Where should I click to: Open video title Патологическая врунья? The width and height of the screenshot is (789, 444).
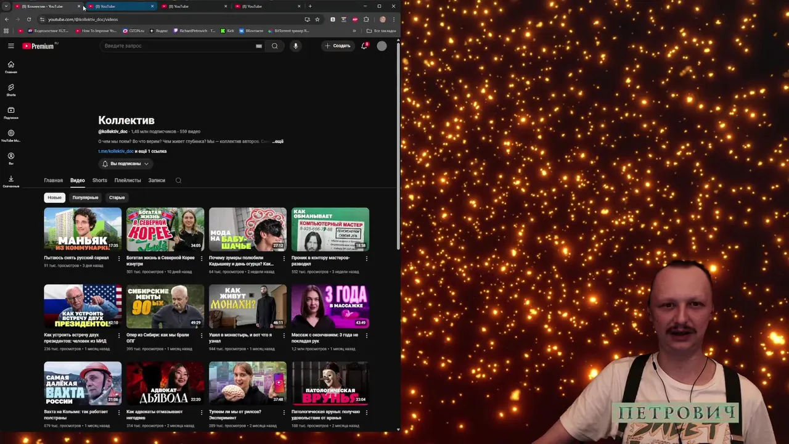click(325, 414)
